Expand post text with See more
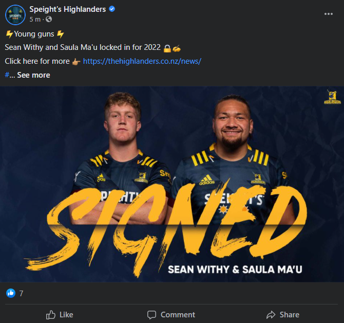This screenshot has height=323, width=344. [33, 75]
